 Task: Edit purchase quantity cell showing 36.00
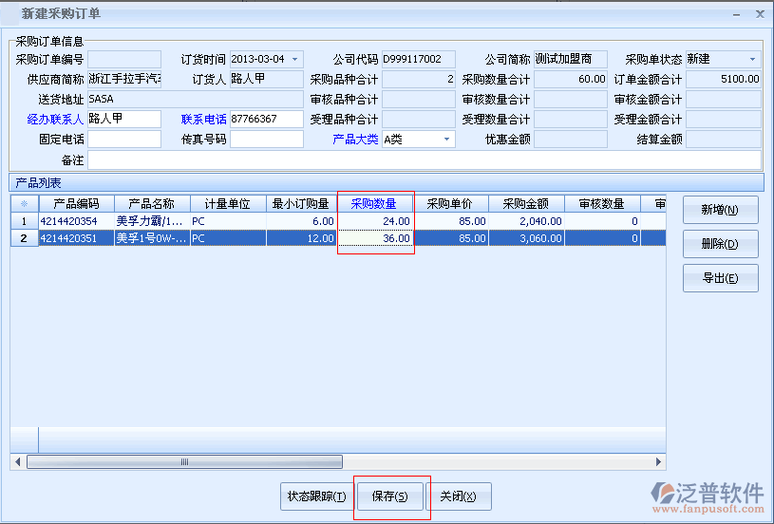(376, 238)
